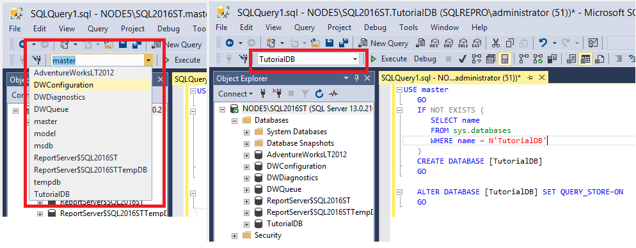
Task: Select tempdb in the dropdown list
Action: 91,182
